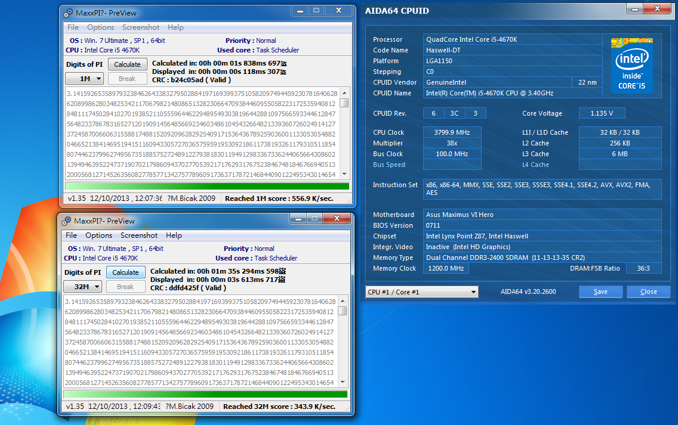Viewport: 678px width, 425px height.
Task: Open Options menu in bottom MaxxPI window
Action: pos(99,235)
